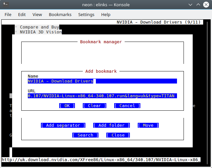
Task: Open the Edit menu
Action: [22, 14]
